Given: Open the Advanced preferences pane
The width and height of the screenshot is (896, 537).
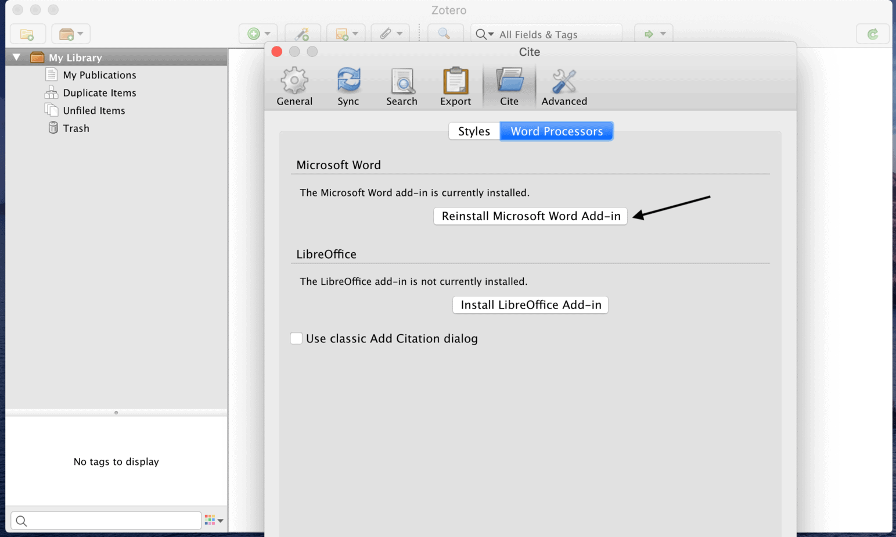Looking at the screenshot, I should pos(563,84).
